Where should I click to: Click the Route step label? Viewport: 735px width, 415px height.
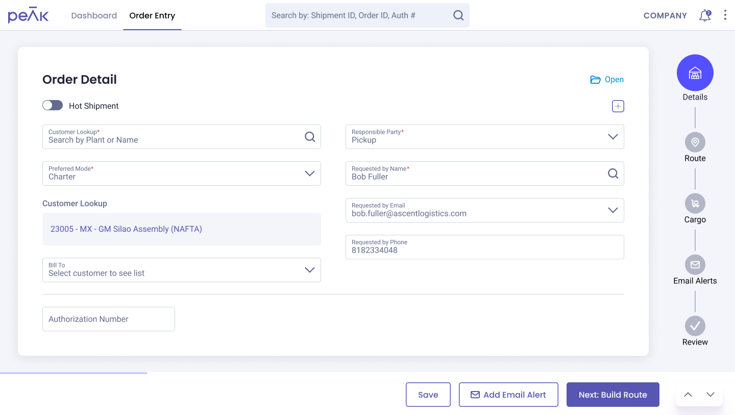695,158
